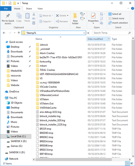The image size is (135, 166).
Task: Click Select all
Action: [115, 14]
